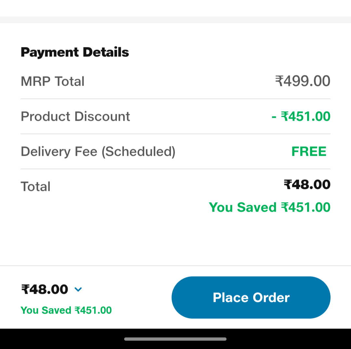Tap the Place Order button
Image resolution: width=351 pixels, height=349 pixels.
tap(251, 297)
